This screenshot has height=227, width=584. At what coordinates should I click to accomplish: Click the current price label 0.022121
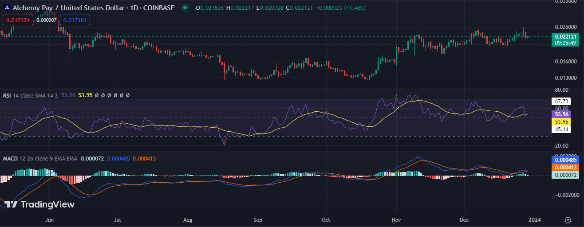[x=566, y=37]
